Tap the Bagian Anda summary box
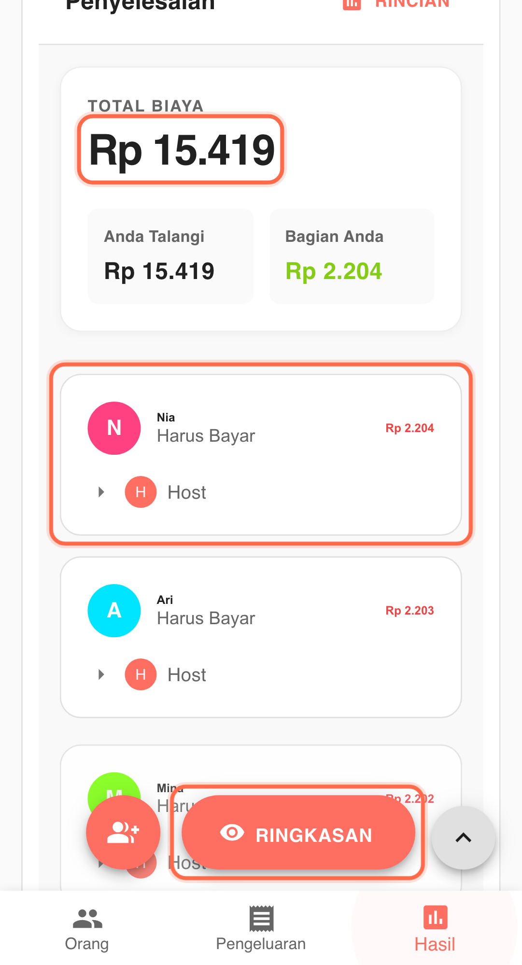The image size is (522, 965). coord(352,256)
